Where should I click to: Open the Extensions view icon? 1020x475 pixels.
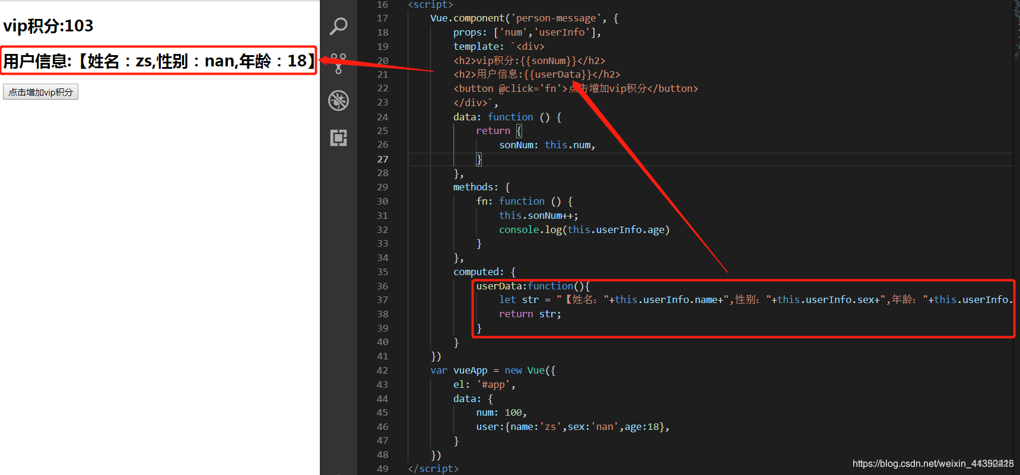coord(338,138)
